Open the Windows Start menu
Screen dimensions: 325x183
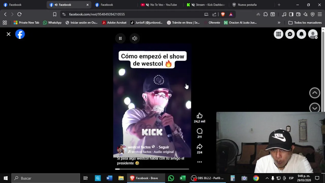click(6, 178)
